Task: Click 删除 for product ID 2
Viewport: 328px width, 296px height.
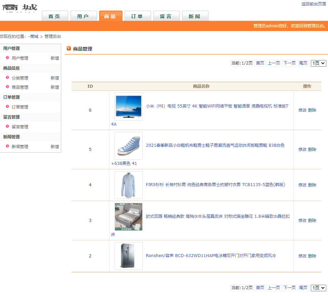Action: 312,256
